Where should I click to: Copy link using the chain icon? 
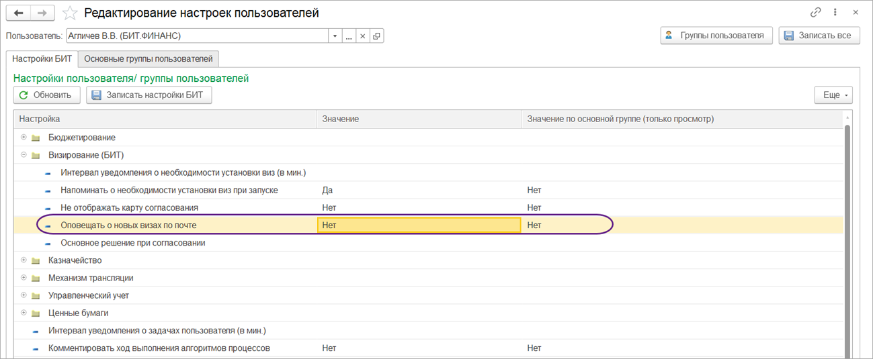(816, 13)
